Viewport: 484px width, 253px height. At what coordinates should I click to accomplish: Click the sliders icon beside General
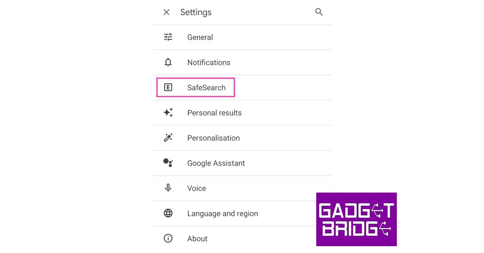[168, 37]
